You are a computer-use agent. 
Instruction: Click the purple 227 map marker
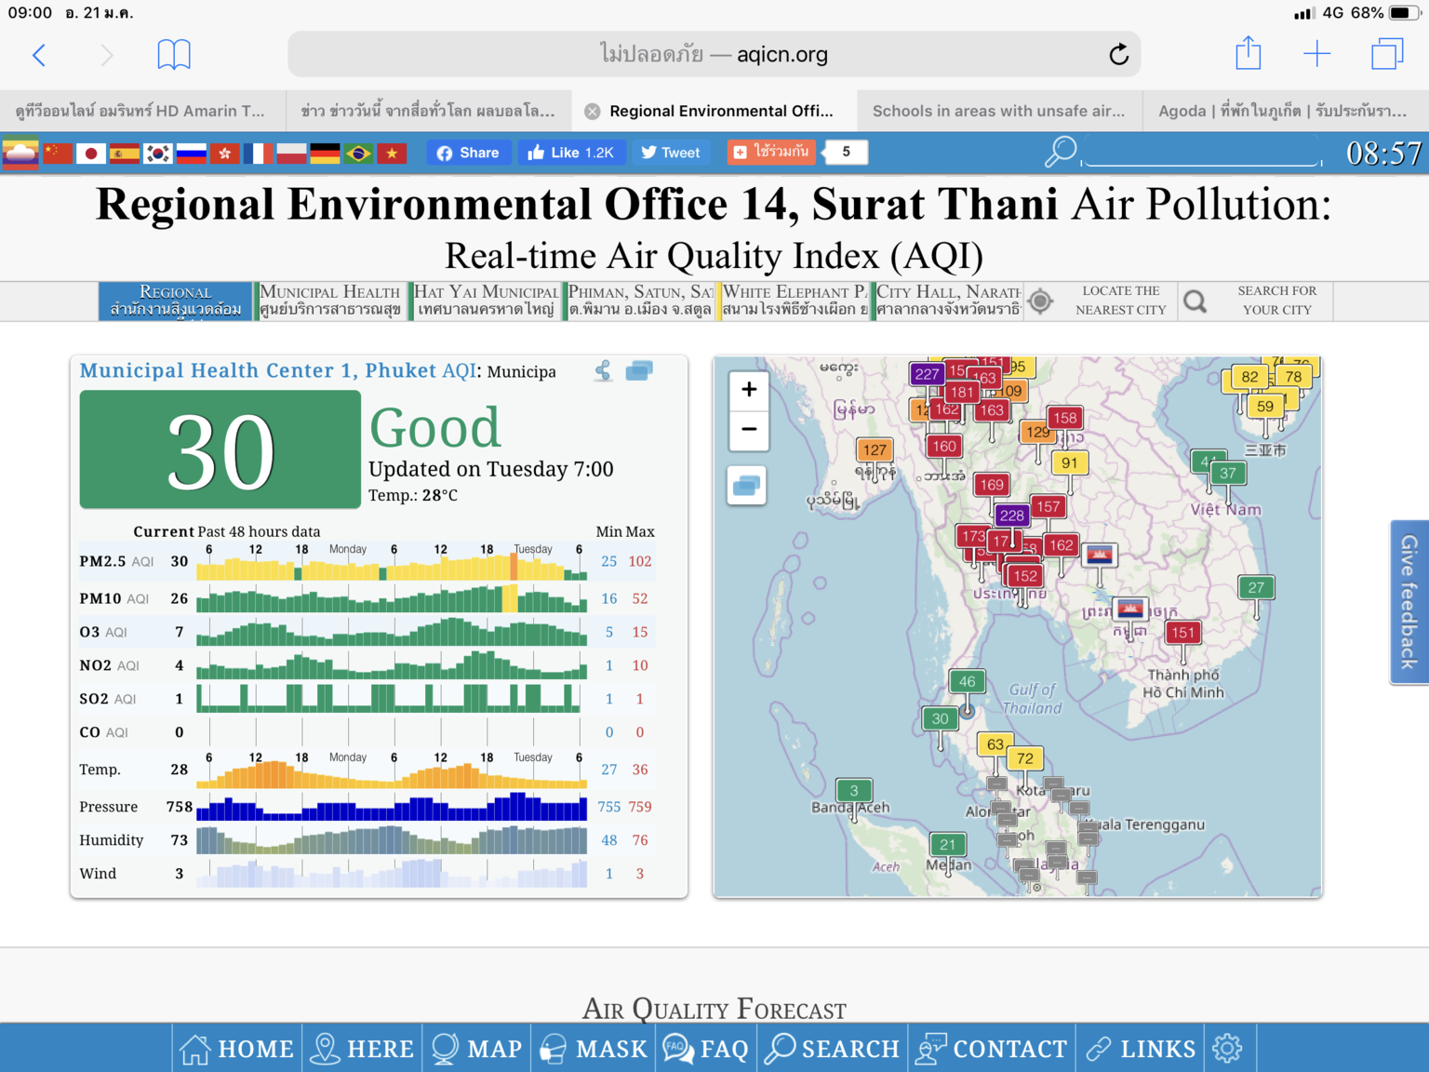click(927, 374)
